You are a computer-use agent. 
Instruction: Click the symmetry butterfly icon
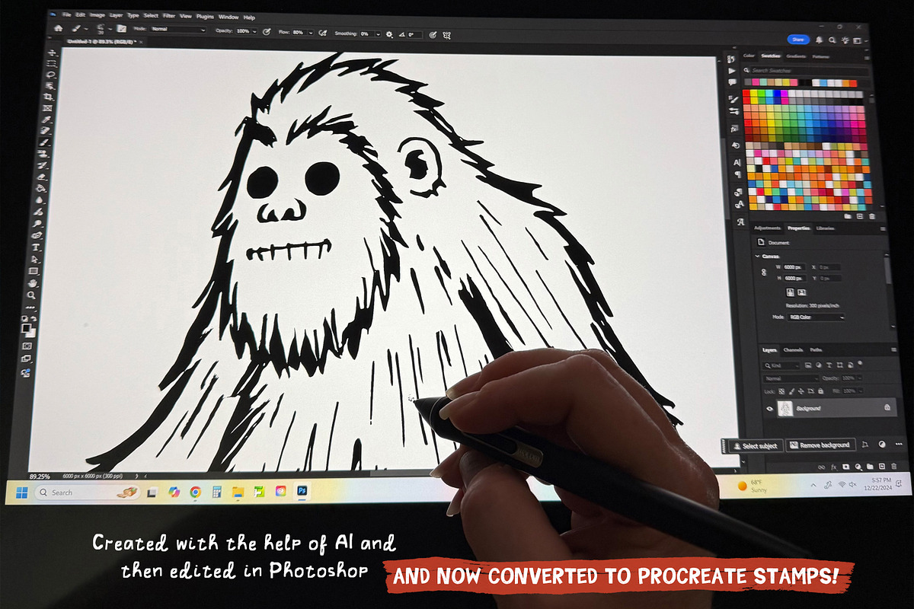click(446, 35)
